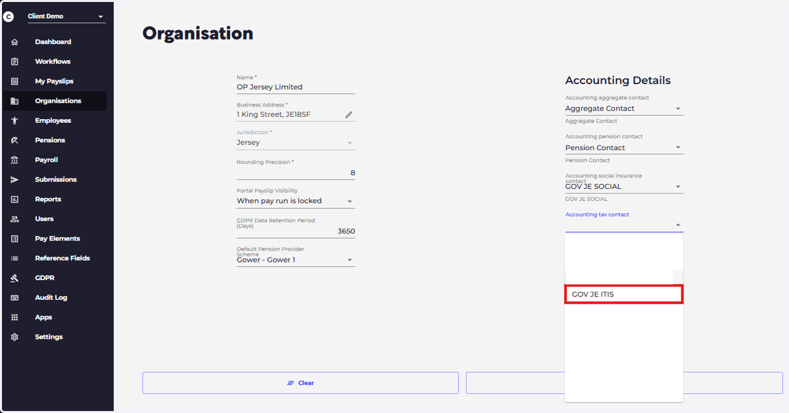Click the Users people icon
789x413 pixels.
click(x=14, y=219)
